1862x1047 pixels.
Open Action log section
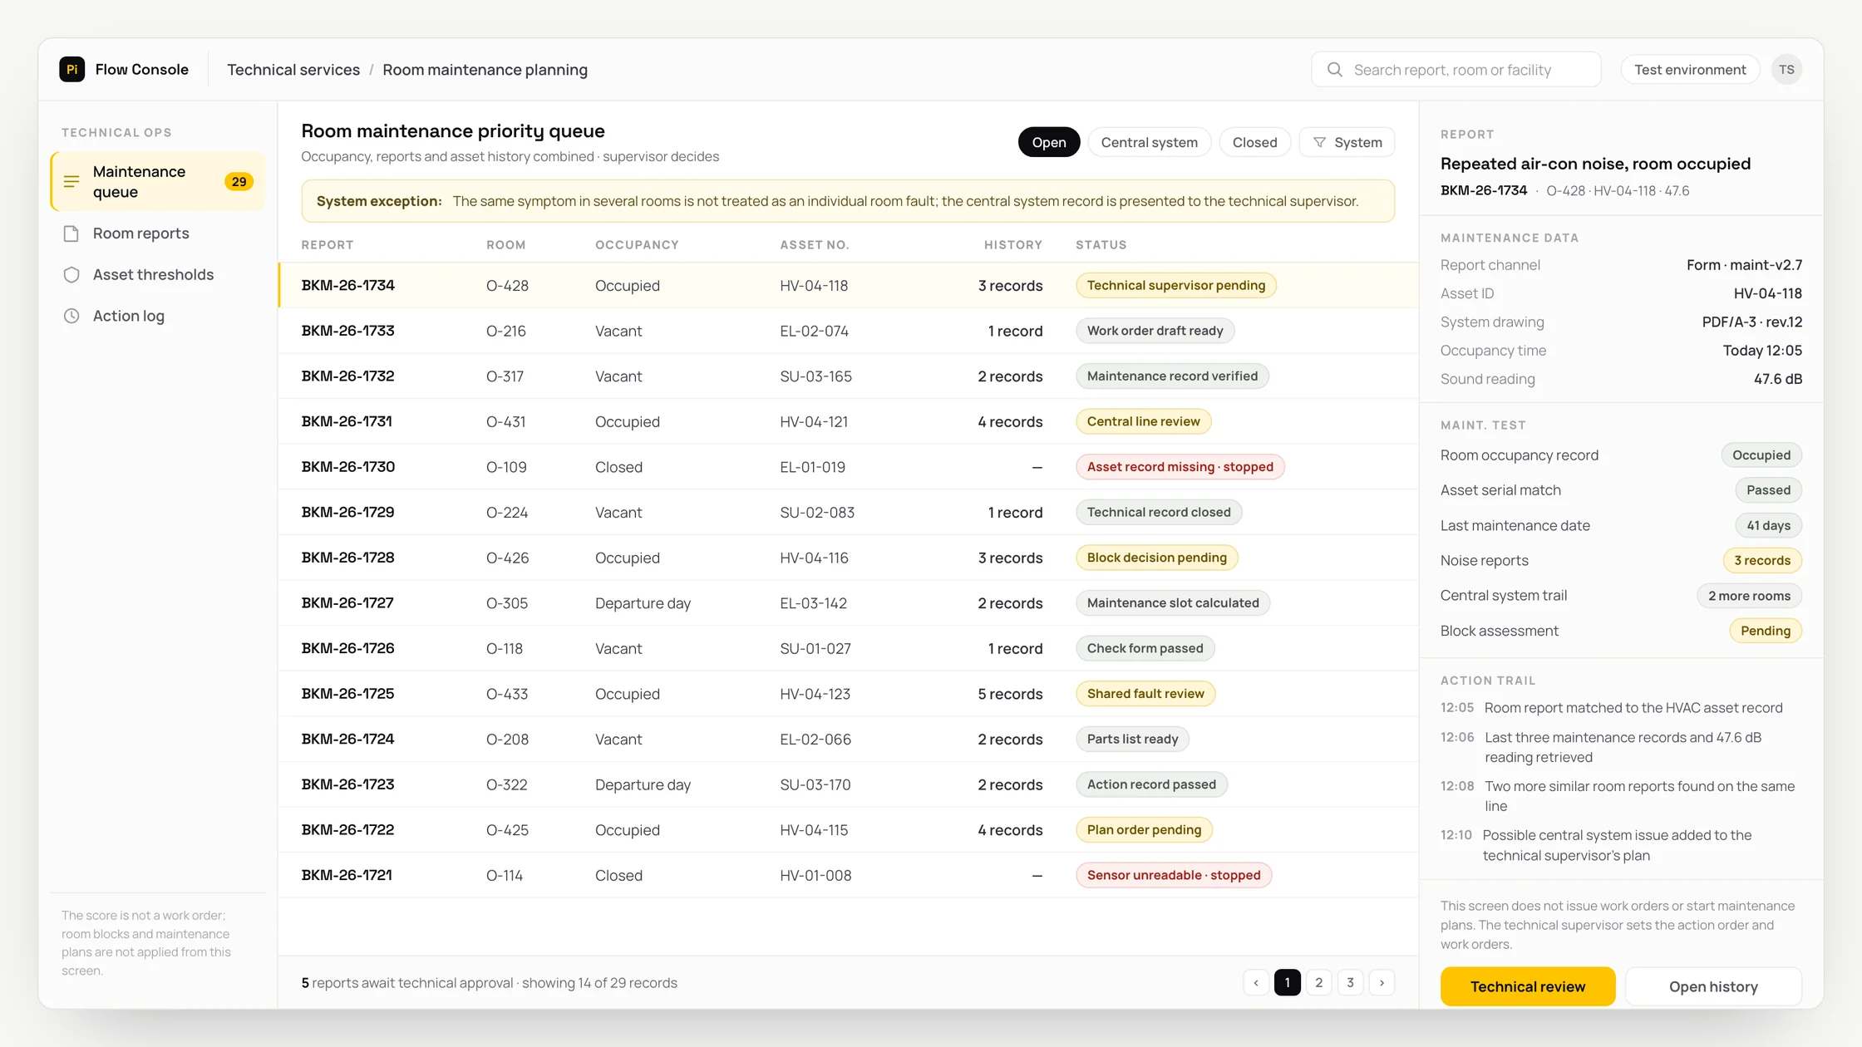158,316
